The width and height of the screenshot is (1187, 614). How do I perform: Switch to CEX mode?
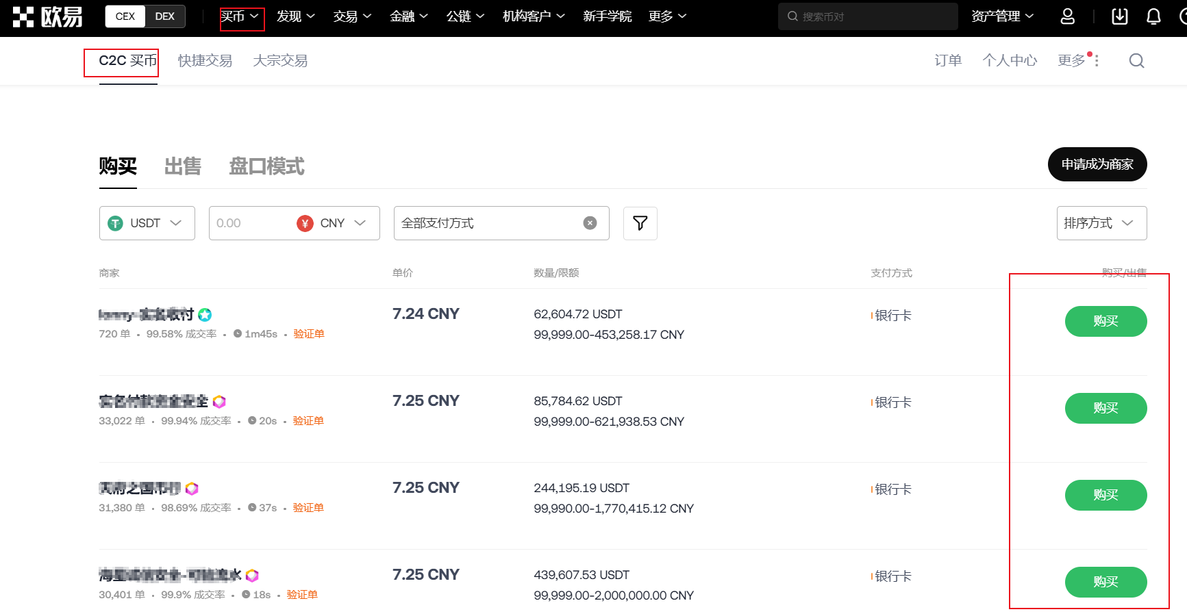125,16
